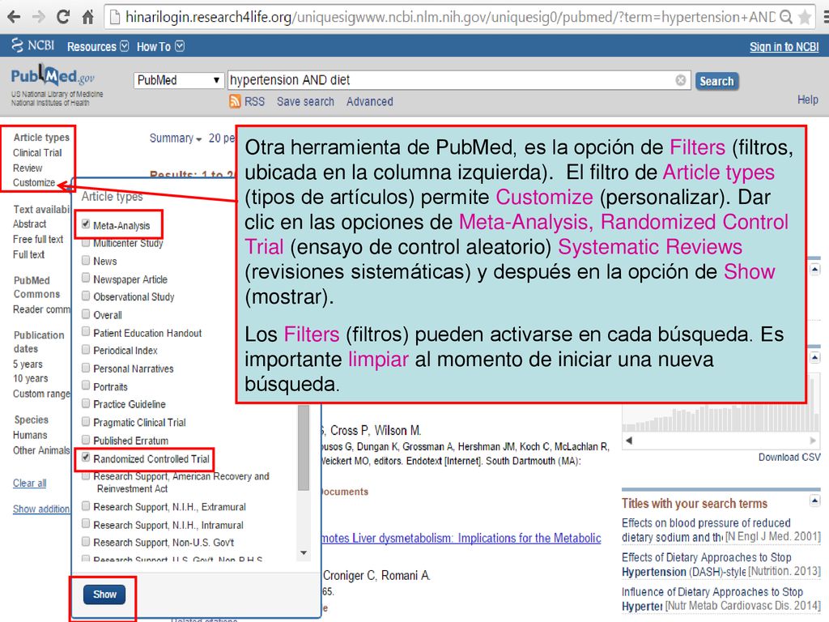Image resolution: width=829 pixels, height=622 pixels.
Task: Uncheck the Randomized Controlled Trial checkbox
Action: (86, 458)
